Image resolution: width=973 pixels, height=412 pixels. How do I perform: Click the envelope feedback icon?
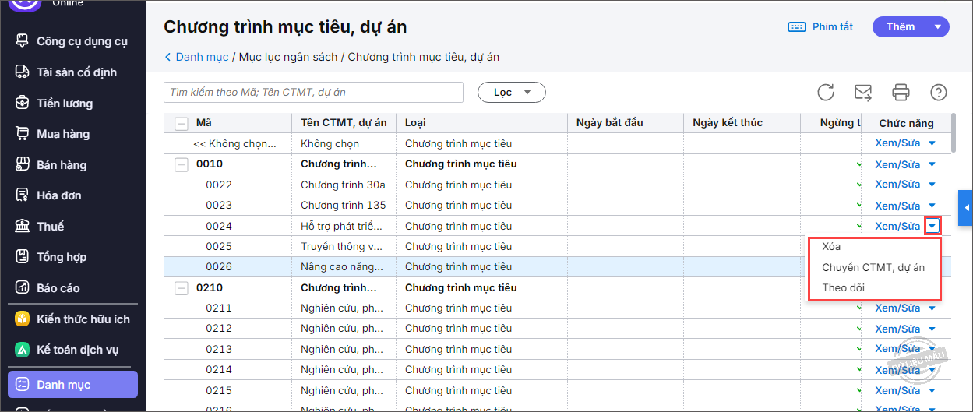863,93
